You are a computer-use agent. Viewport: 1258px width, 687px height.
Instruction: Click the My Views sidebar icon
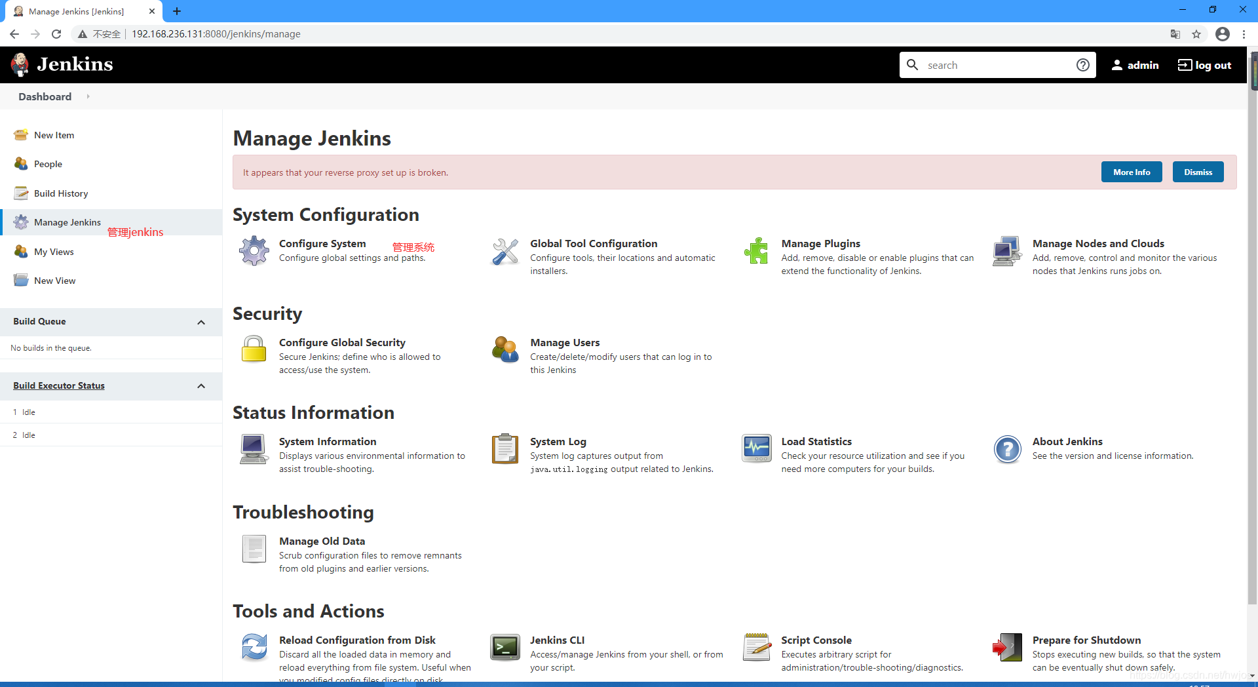pos(21,252)
